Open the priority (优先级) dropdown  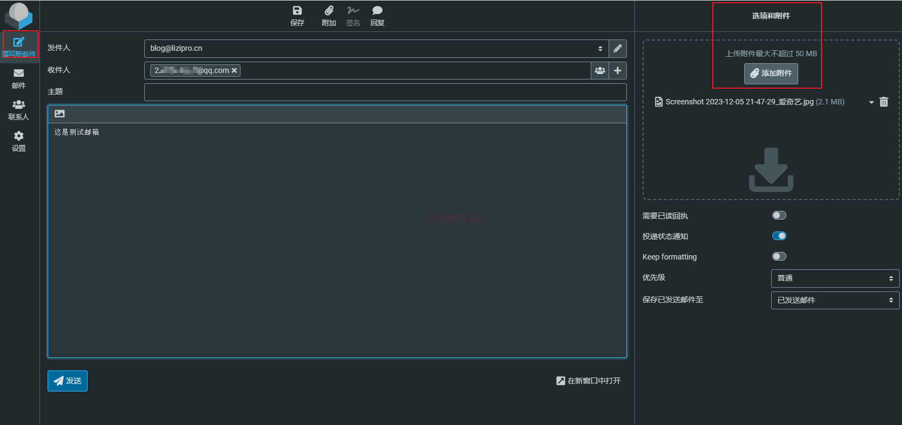tap(835, 278)
